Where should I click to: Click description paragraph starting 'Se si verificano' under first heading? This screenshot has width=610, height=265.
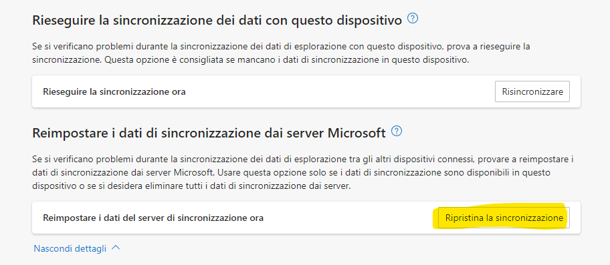pyautogui.click(x=281, y=53)
